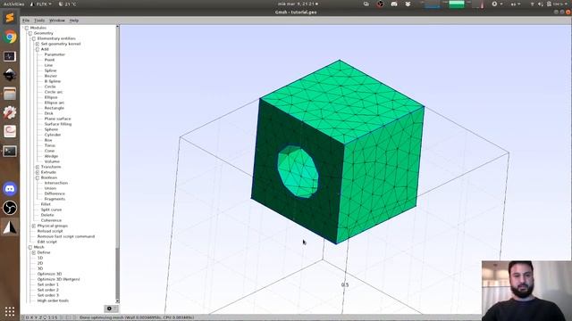Viewport: 572px width, 321px height.
Task: Open the clock and calendar in top bar
Action: point(298,4)
